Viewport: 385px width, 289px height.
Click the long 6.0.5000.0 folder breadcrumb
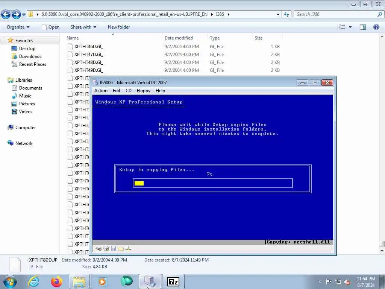click(124, 14)
